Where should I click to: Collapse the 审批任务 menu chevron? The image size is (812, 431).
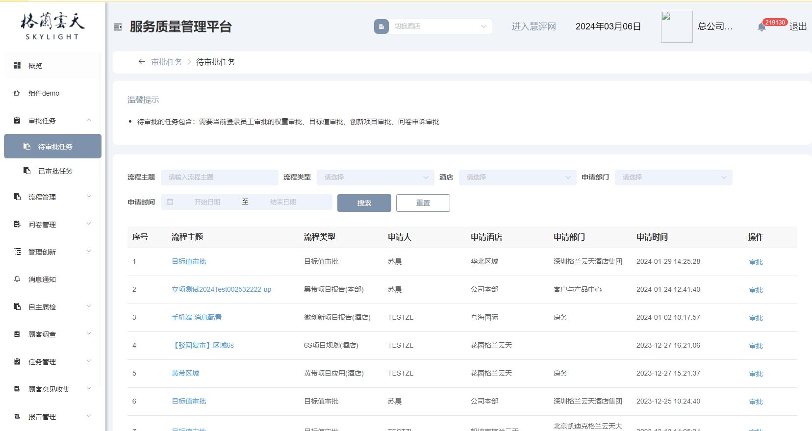pos(89,120)
